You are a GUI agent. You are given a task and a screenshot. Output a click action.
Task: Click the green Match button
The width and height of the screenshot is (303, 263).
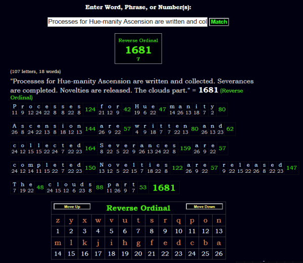[219, 22]
